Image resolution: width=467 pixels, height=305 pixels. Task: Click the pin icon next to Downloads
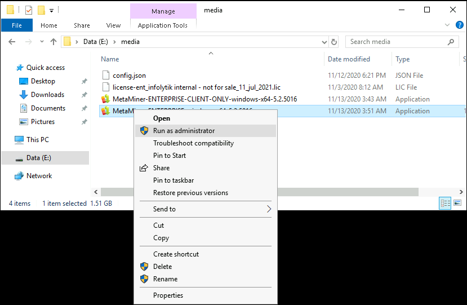pos(84,95)
